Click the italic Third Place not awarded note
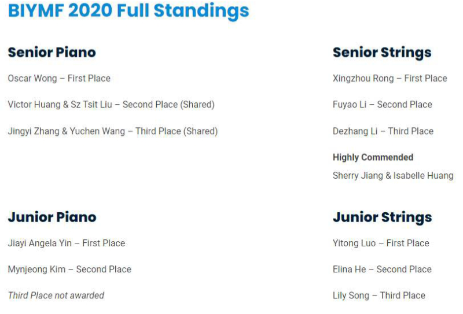 click(x=56, y=295)
